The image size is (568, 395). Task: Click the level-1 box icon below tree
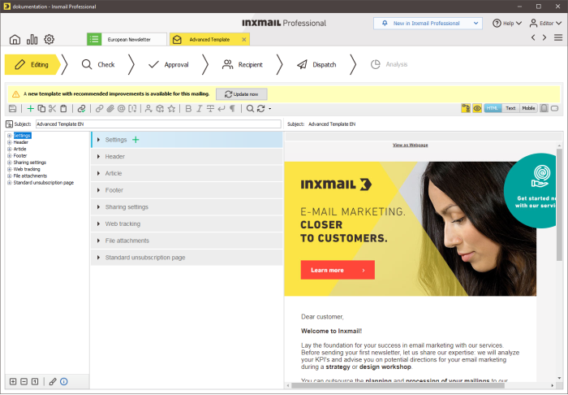point(35,381)
